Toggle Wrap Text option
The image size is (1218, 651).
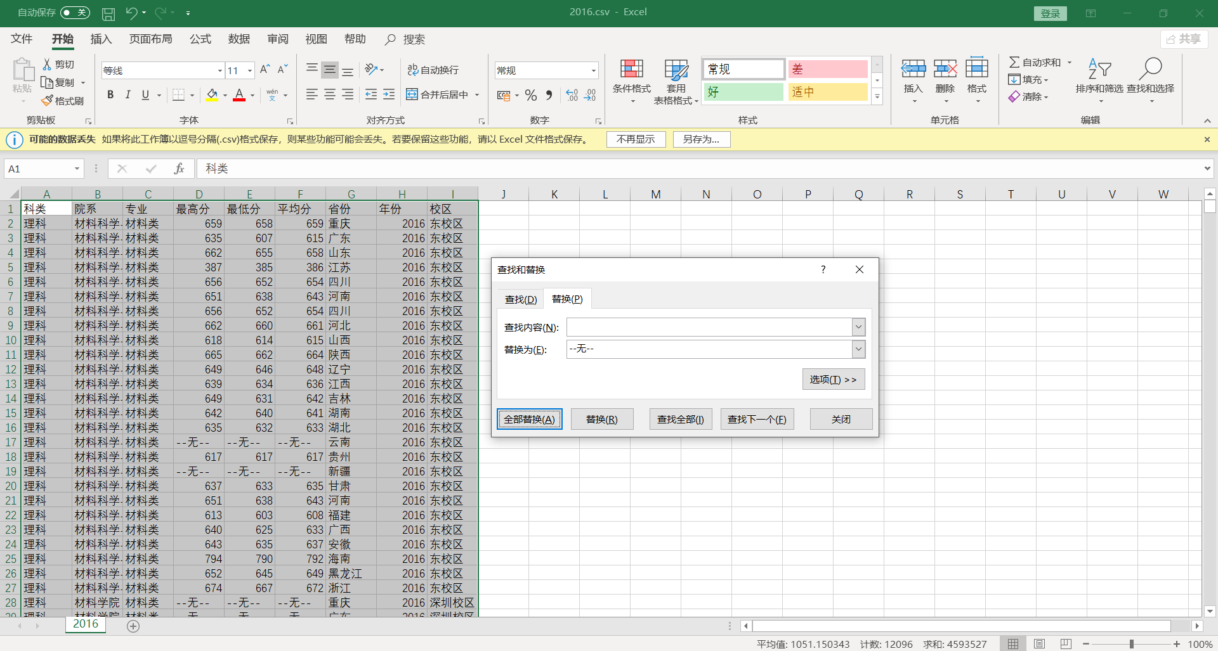pyautogui.click(x=433, y=70)
